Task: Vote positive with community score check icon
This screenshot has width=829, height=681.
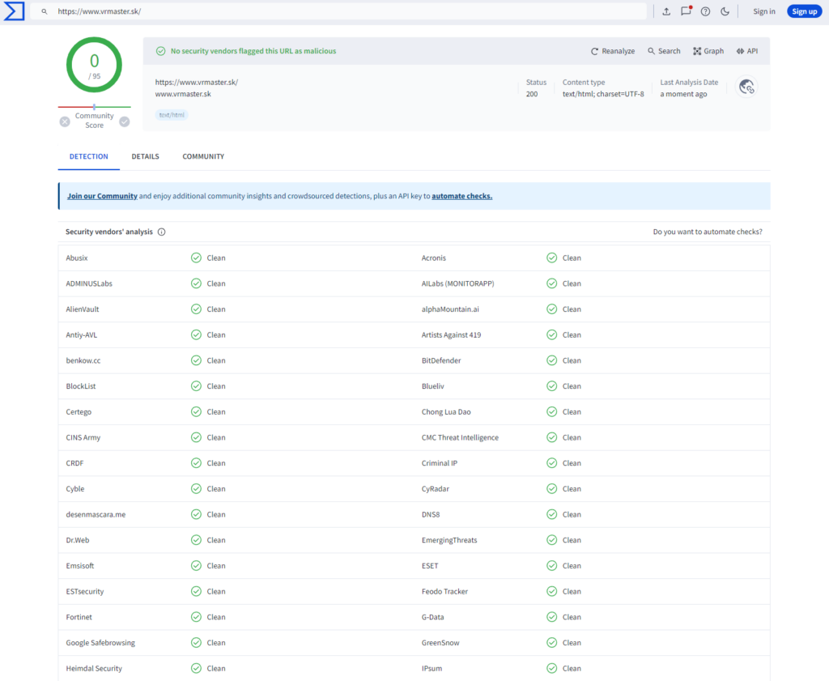Action: coord(124,121)
